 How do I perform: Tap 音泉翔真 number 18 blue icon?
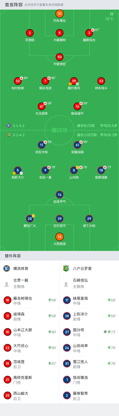101,170
